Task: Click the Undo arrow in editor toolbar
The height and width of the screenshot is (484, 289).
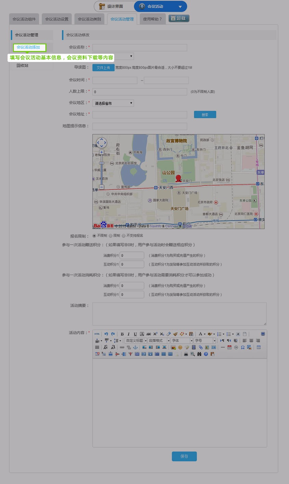Action: (x=106, y=334)
